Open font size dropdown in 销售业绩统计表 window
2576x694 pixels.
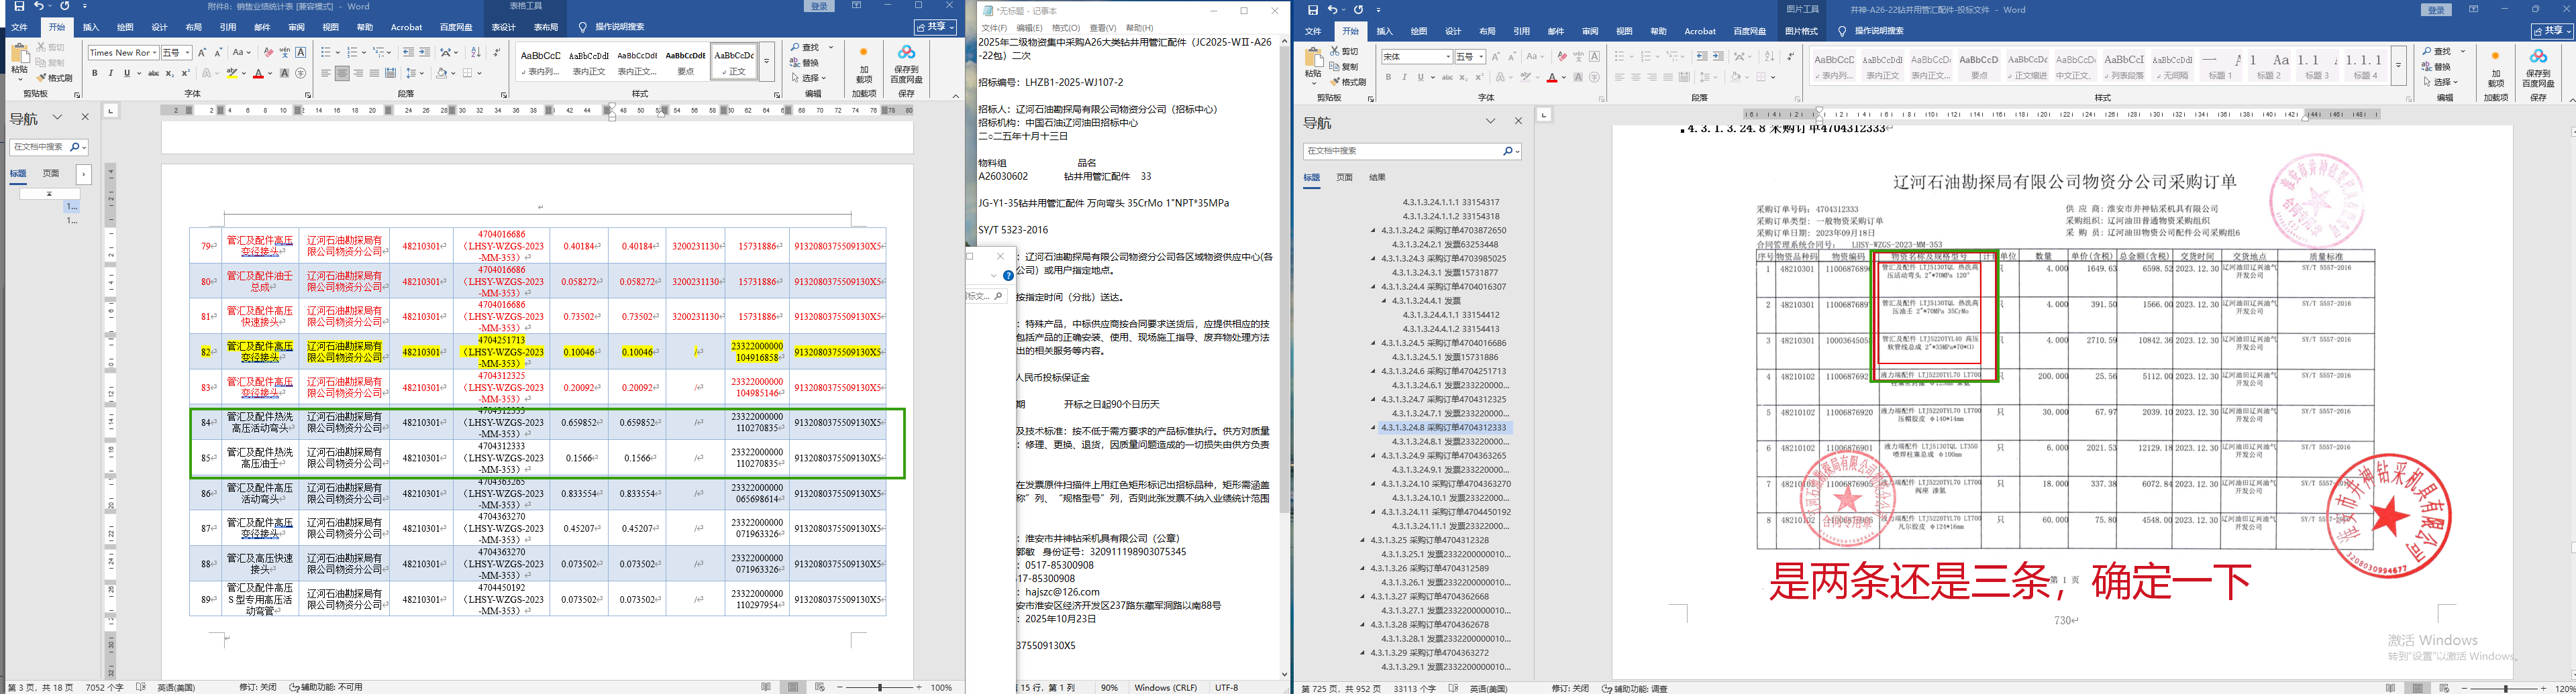pyautogui.click(x=187, y=52)
